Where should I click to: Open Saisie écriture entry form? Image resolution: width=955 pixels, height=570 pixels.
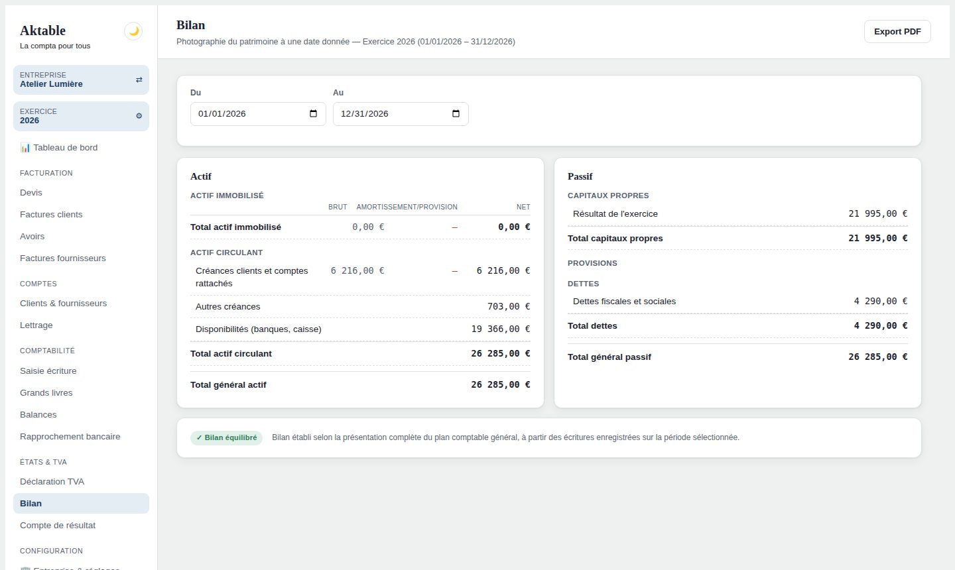point(81,370)
